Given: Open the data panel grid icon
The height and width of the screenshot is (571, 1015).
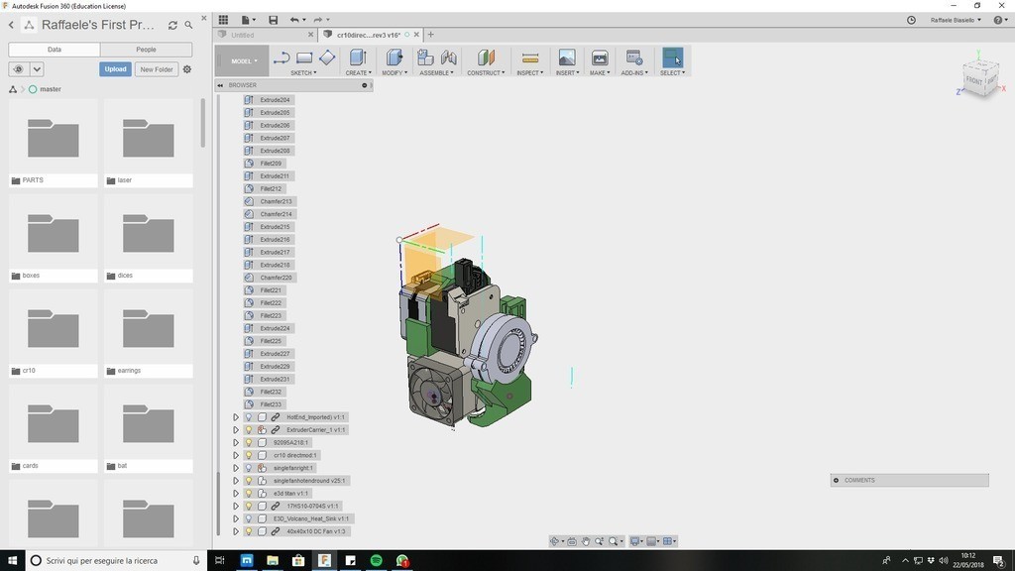Looking at the screenshot, I should (223, 20).
